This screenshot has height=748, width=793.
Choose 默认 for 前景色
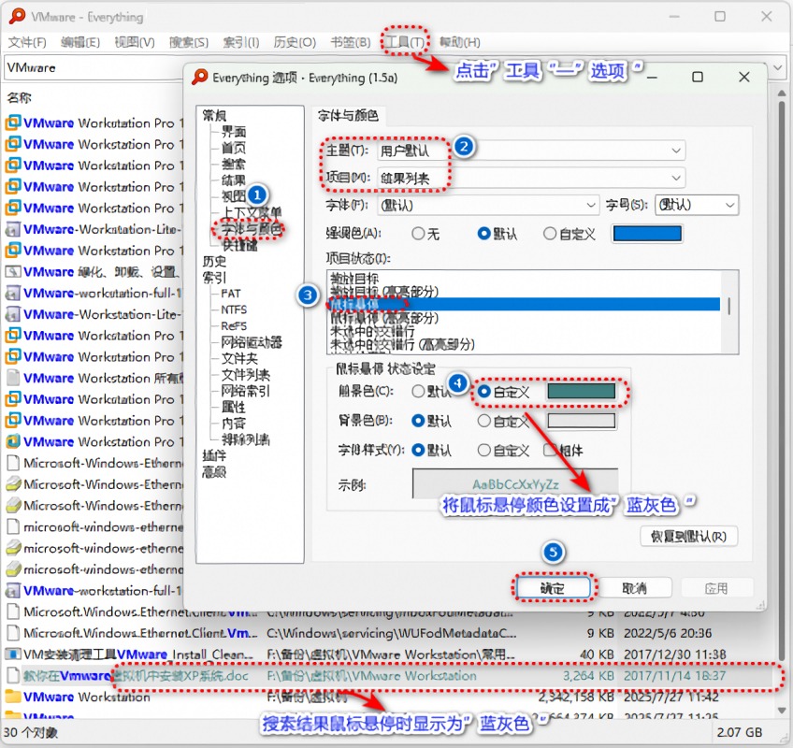click(x=418, y=392)
